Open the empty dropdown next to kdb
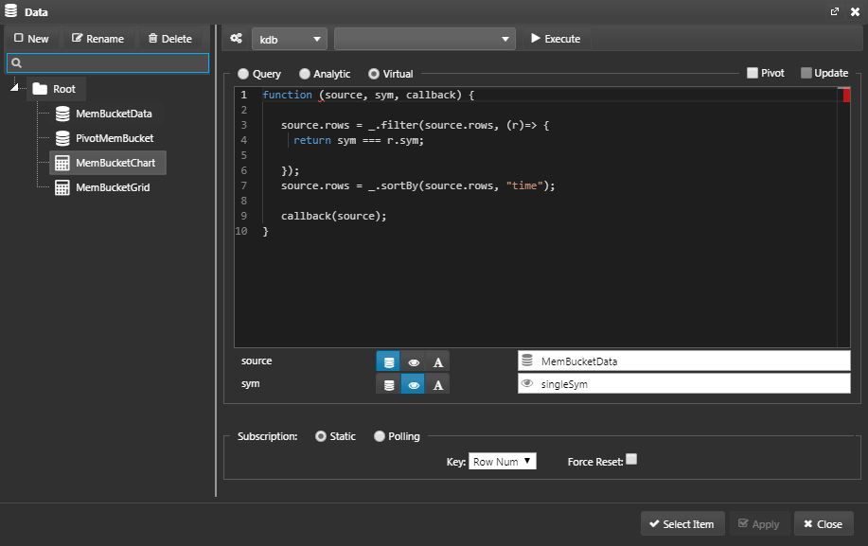 (425, 40)
